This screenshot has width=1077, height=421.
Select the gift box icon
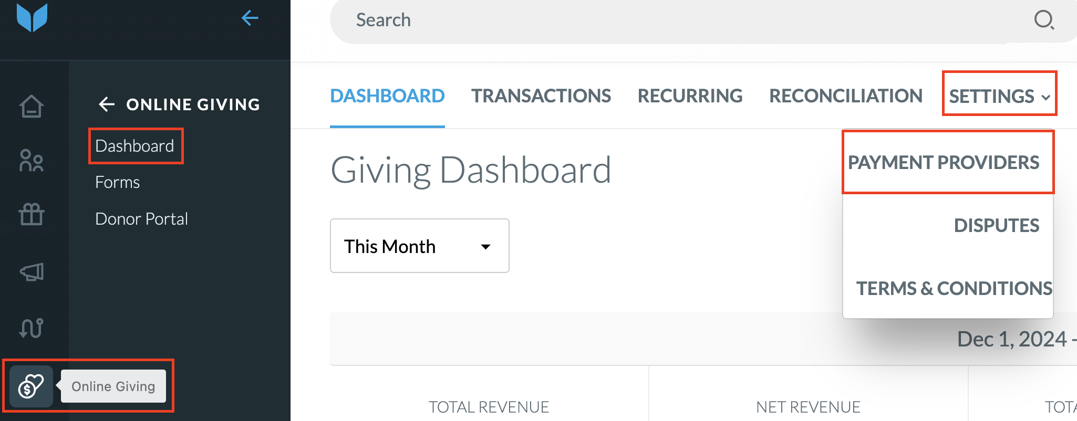[32, 214]
